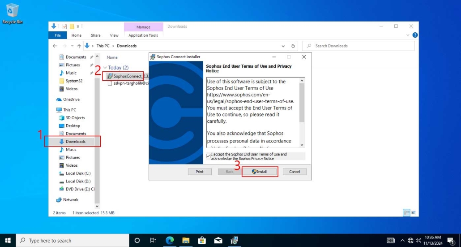Switch to Details view icon in status bar
This screenshot has height=247, width=461.
pos(406,212)
